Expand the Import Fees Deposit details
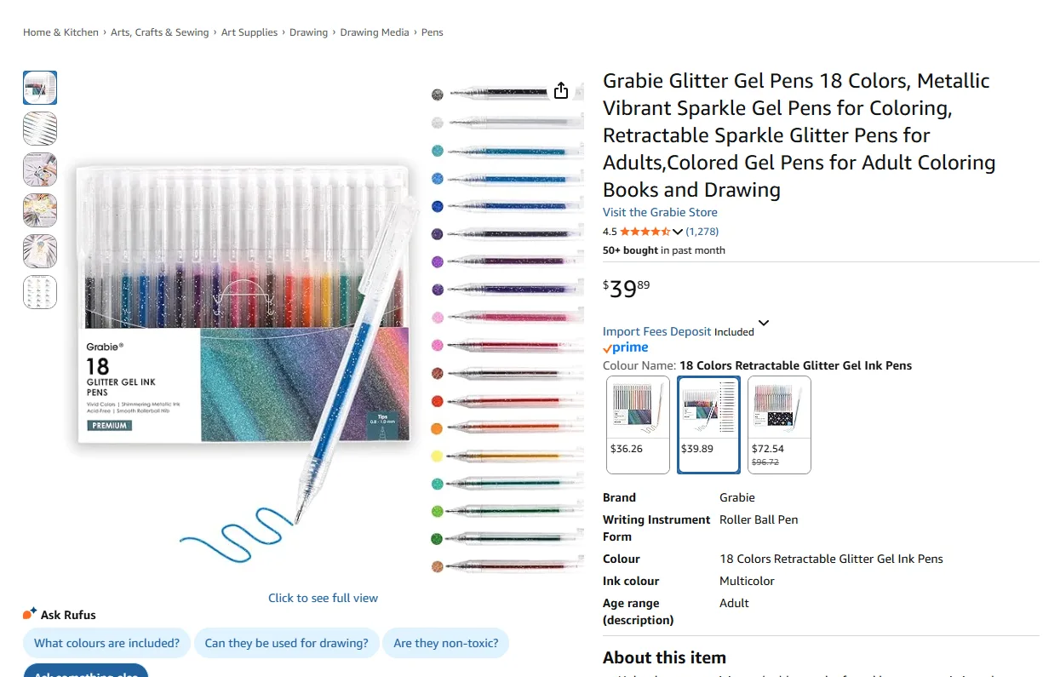1060x677 pixels. tap(763, 324)
